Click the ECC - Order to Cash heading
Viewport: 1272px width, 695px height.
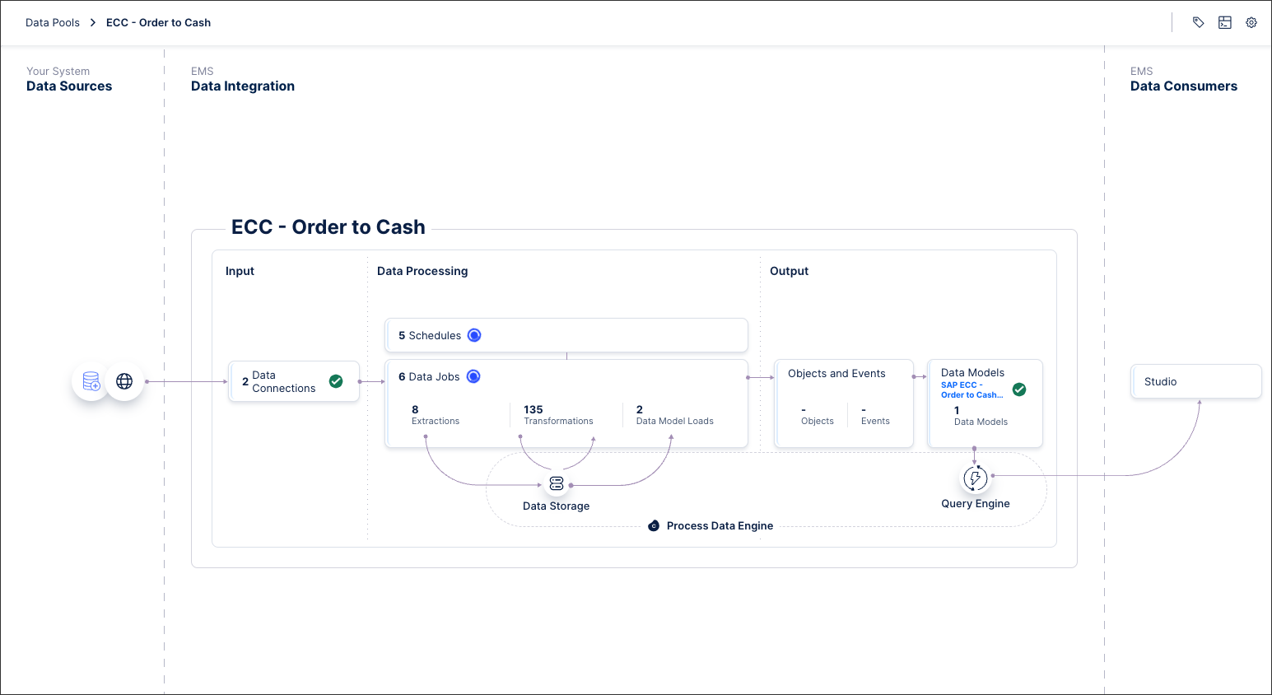point(328,227)
